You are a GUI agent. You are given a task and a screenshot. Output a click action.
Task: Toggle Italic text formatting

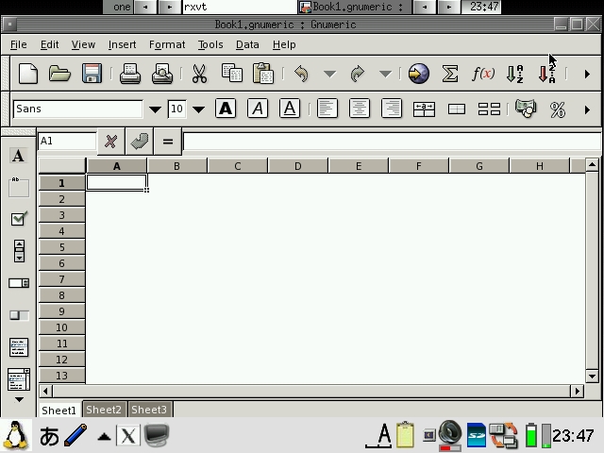tap(258, 109)
